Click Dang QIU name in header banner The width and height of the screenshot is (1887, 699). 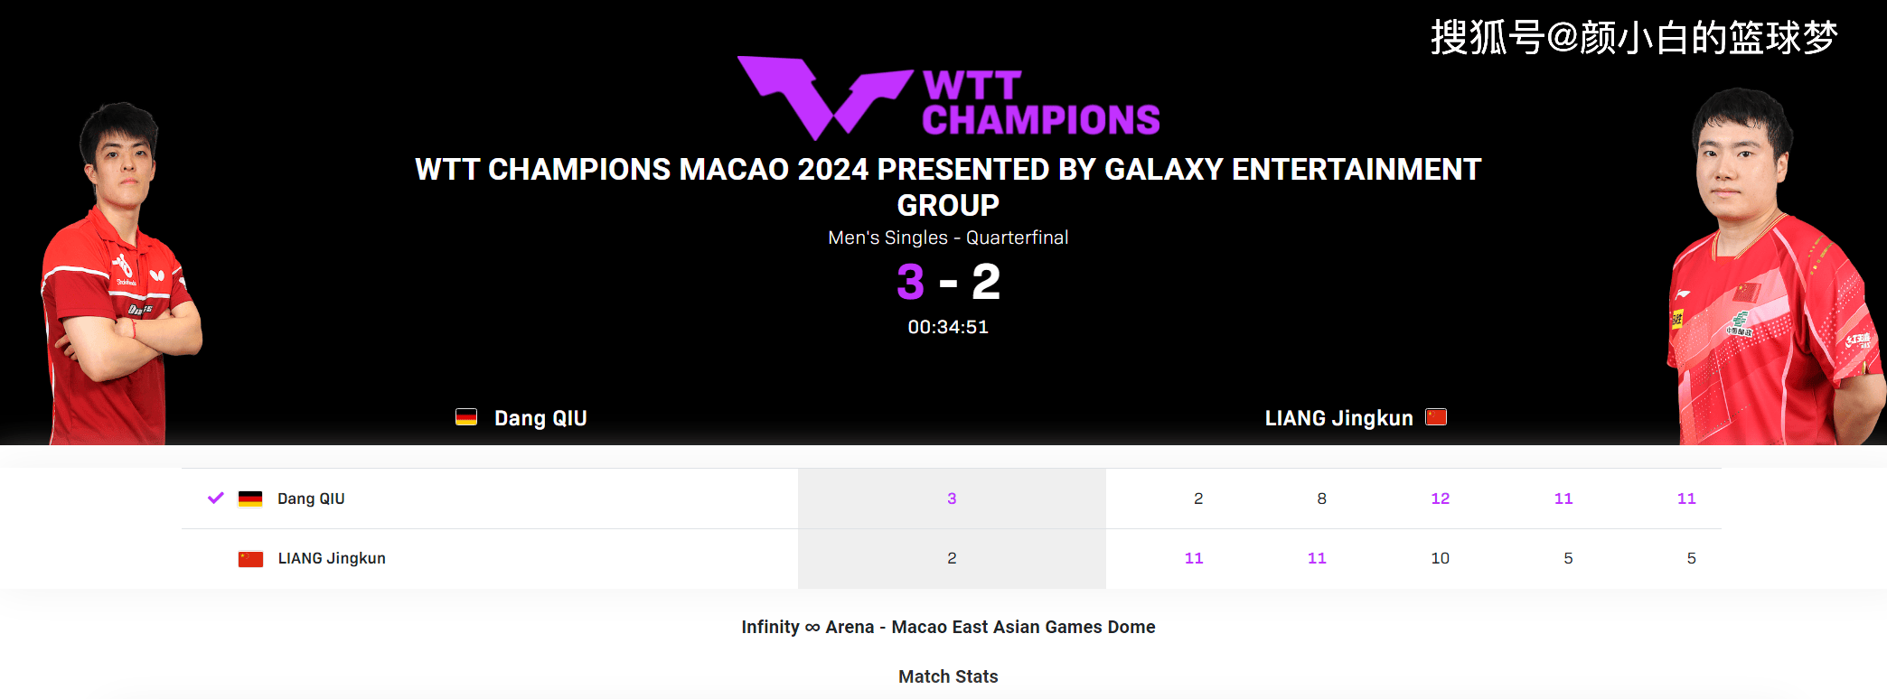[x=540, y=418]
